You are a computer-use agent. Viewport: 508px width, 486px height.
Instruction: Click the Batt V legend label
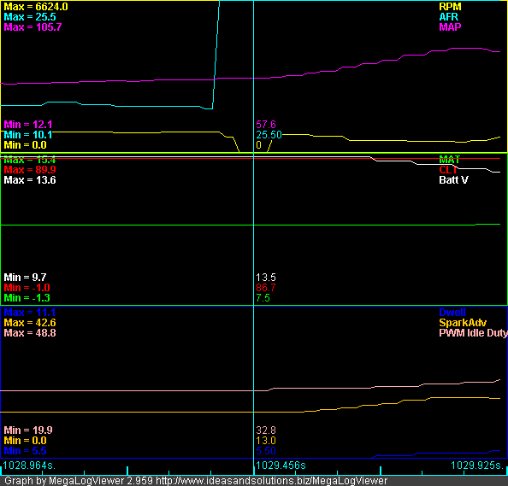pyautogui.click(x=453, y=180)
